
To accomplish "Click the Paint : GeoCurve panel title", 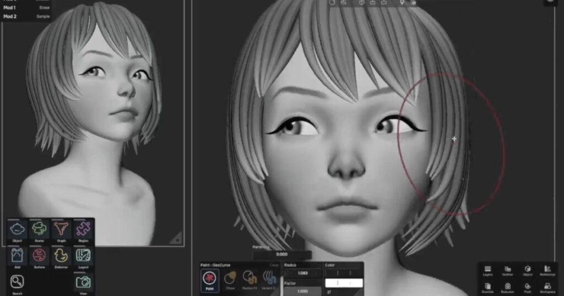I will (x=215, y=265).
